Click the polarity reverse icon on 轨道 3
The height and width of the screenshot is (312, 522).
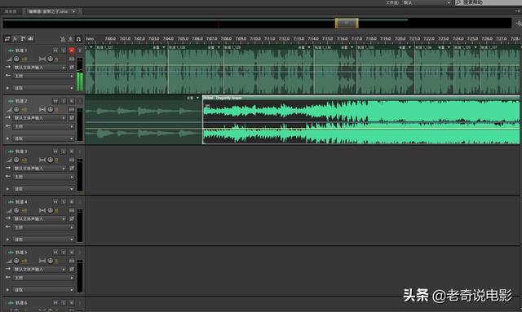pyautogui.click(x=72, y=169)
